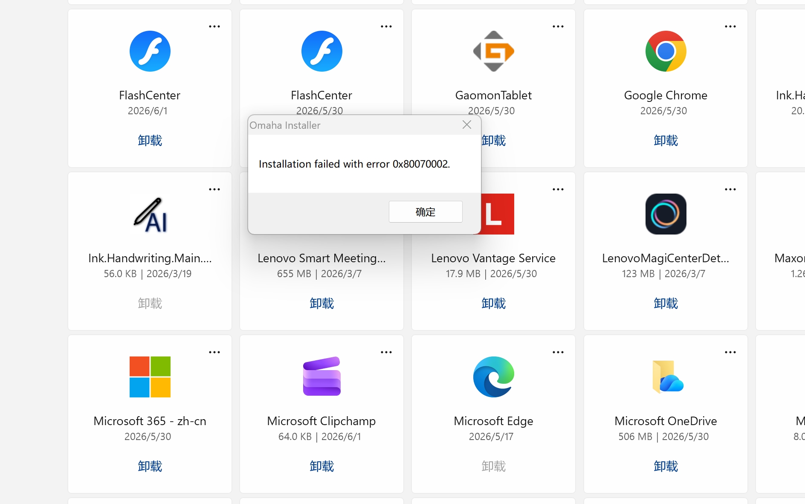Screen dimensions: 805x504
Task: Select the LenovoMagiCenterDet ring icon
Action: tap(666, 214)
